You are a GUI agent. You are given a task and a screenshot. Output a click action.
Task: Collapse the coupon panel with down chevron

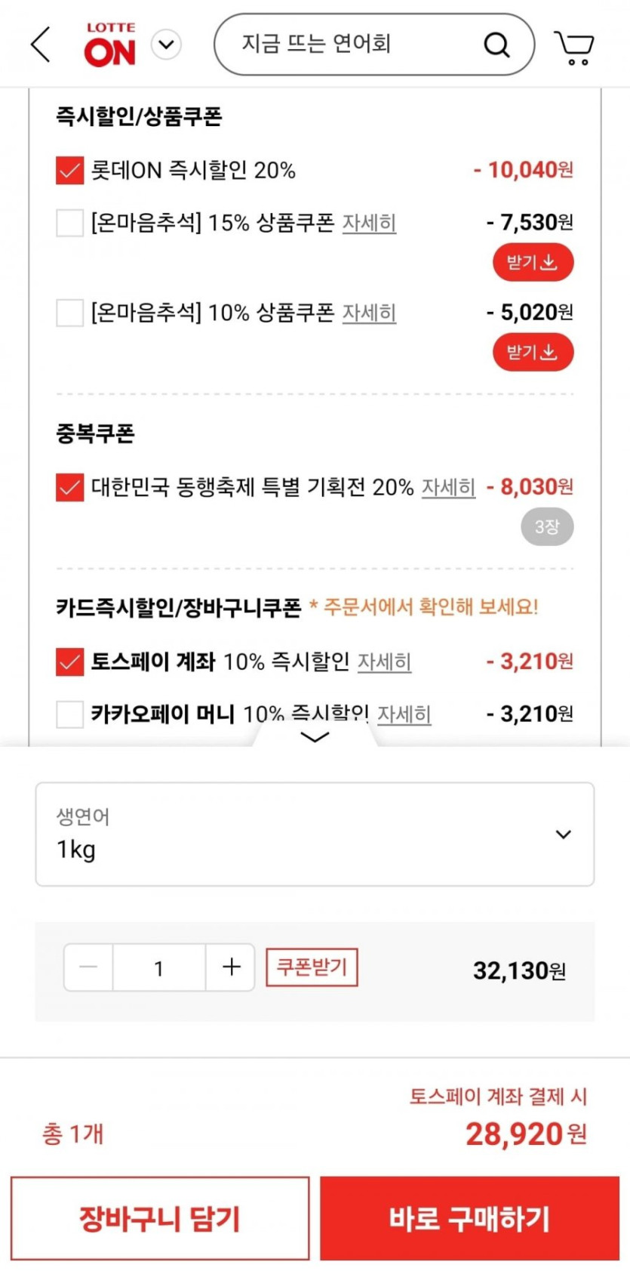point(315,736)
